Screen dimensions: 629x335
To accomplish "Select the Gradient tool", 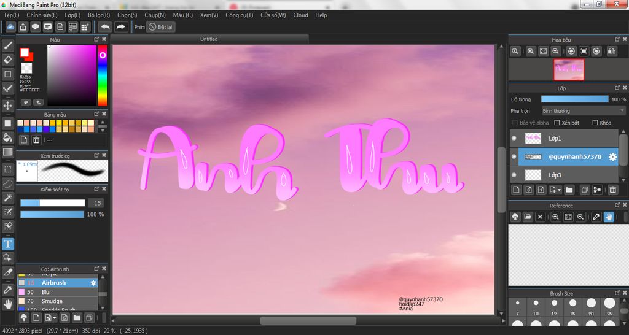I will [7, 152].
